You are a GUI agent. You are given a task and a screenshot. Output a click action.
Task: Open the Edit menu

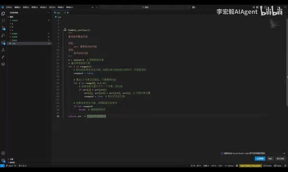click(x=17, y=7)
